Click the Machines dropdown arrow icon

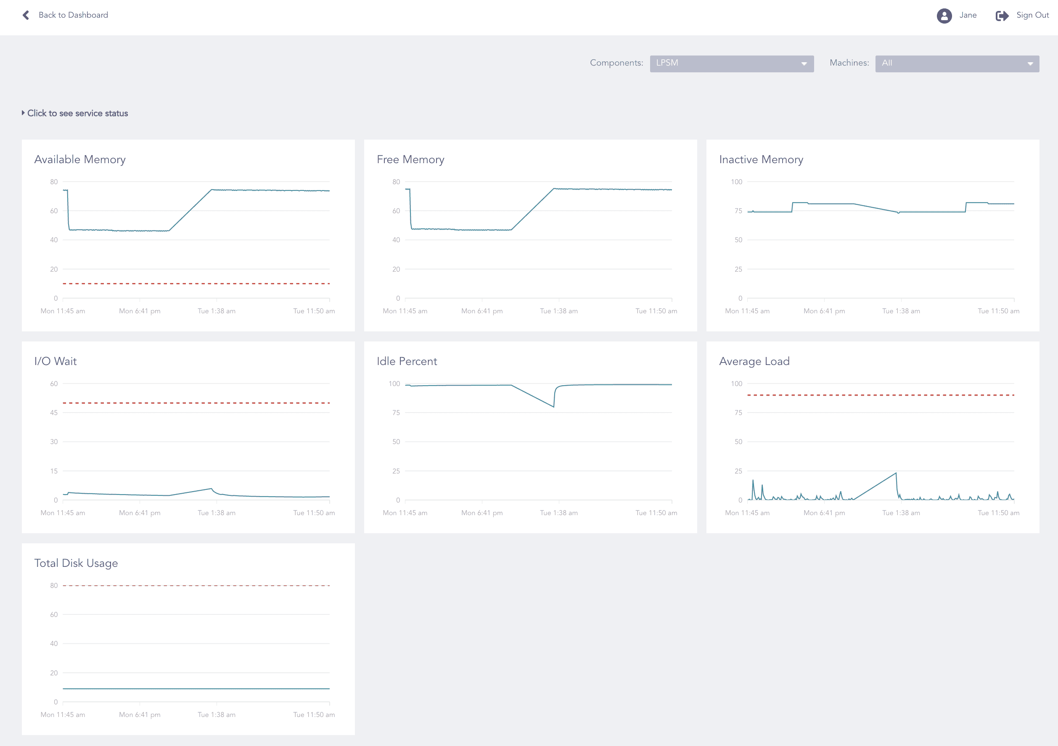point(1029,63)
